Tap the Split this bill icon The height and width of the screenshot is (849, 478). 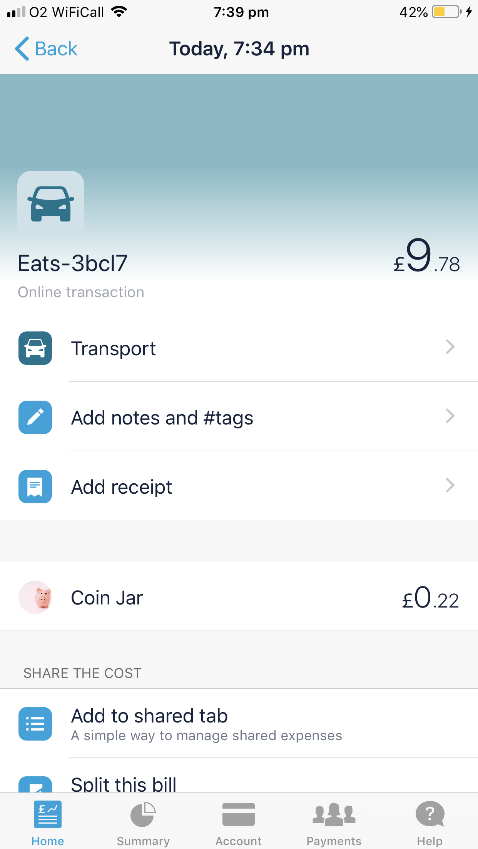tap(35, 785)
